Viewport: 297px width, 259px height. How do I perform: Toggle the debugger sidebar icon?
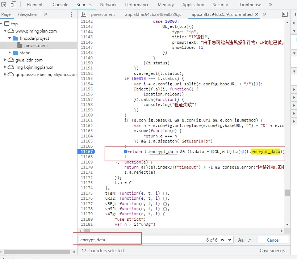(x=285, y=14)
